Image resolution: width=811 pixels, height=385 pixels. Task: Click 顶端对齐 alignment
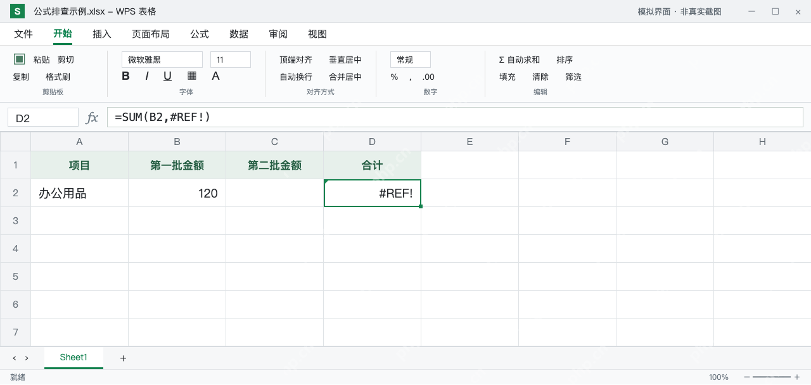click(296, 60)
